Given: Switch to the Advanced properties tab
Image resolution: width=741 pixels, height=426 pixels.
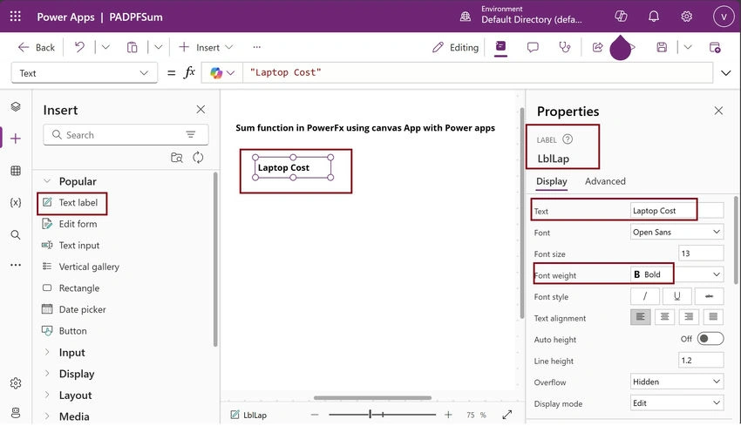Looking at the screenshot, I should tap(605, 181).
